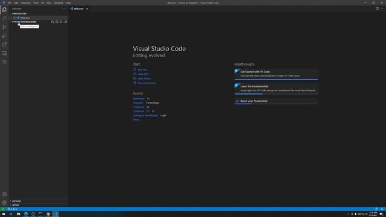The width and height of the screenshot is (386, 217).
Task: Select the Welcome editor tab
Action: [x=79, y=8]
